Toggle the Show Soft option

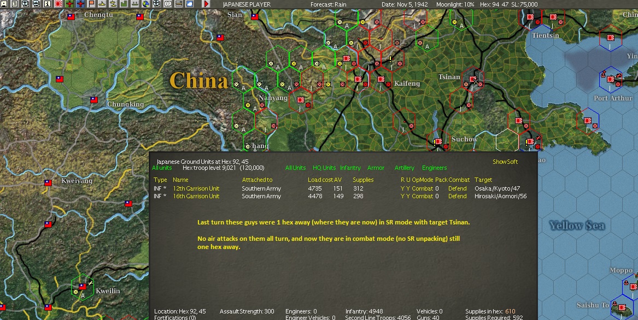pos(505,162)
